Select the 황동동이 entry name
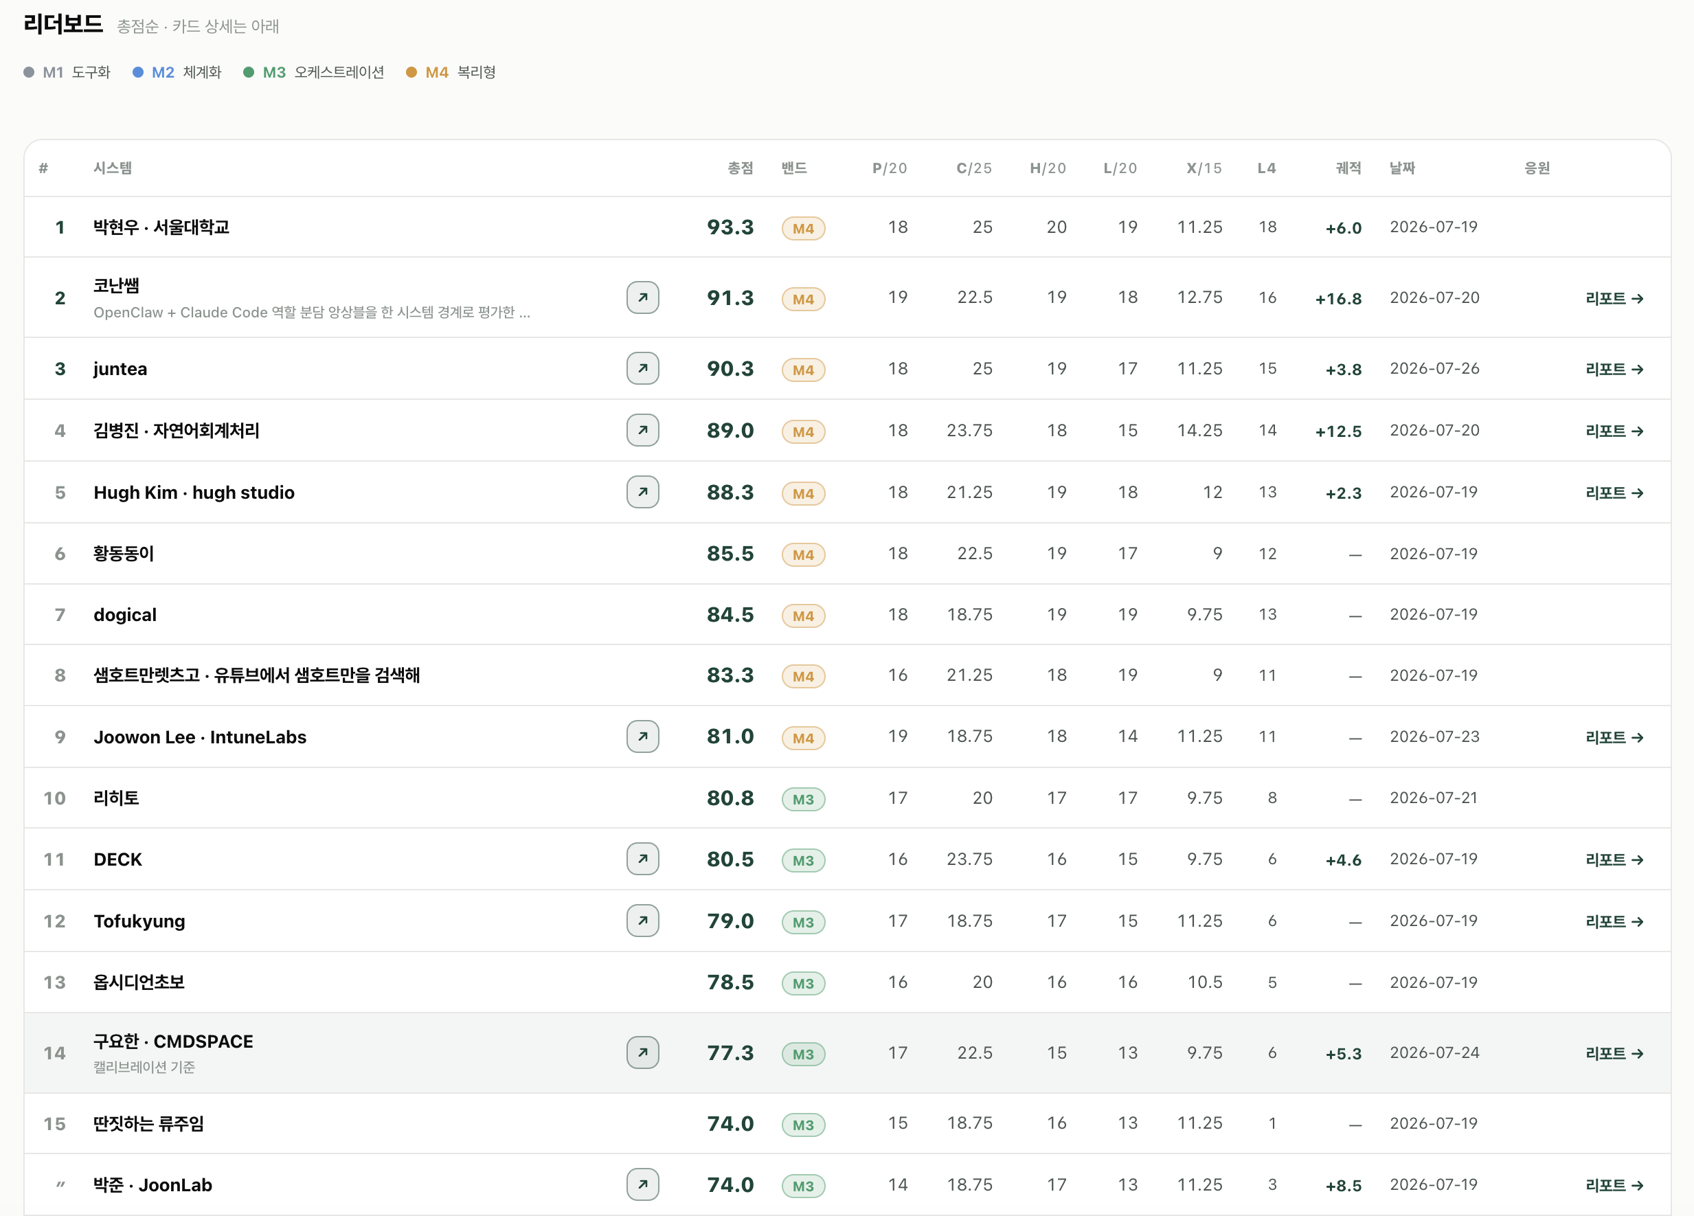 (124, 554)
